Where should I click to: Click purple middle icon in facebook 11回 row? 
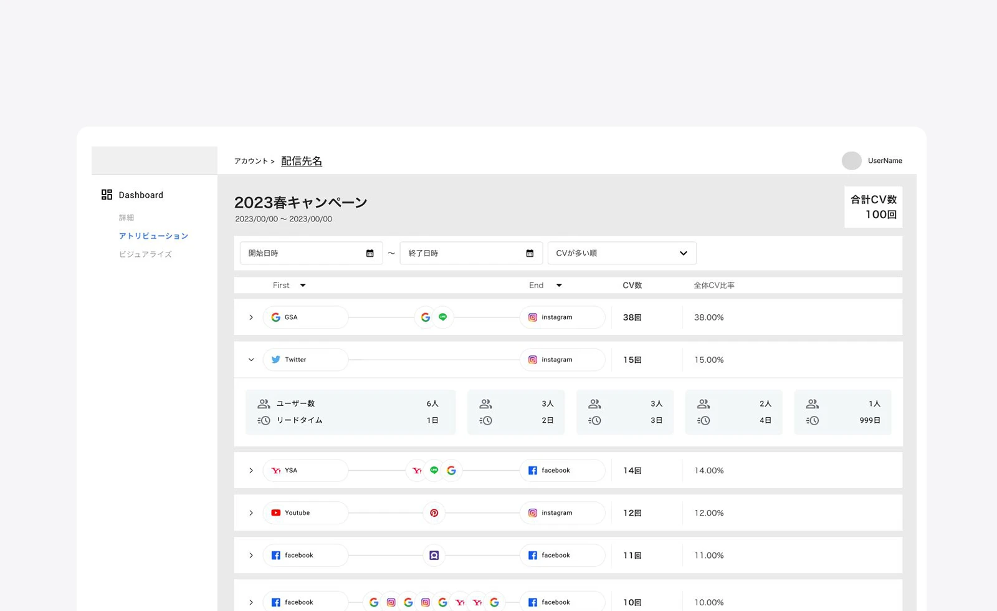point(434,556)
